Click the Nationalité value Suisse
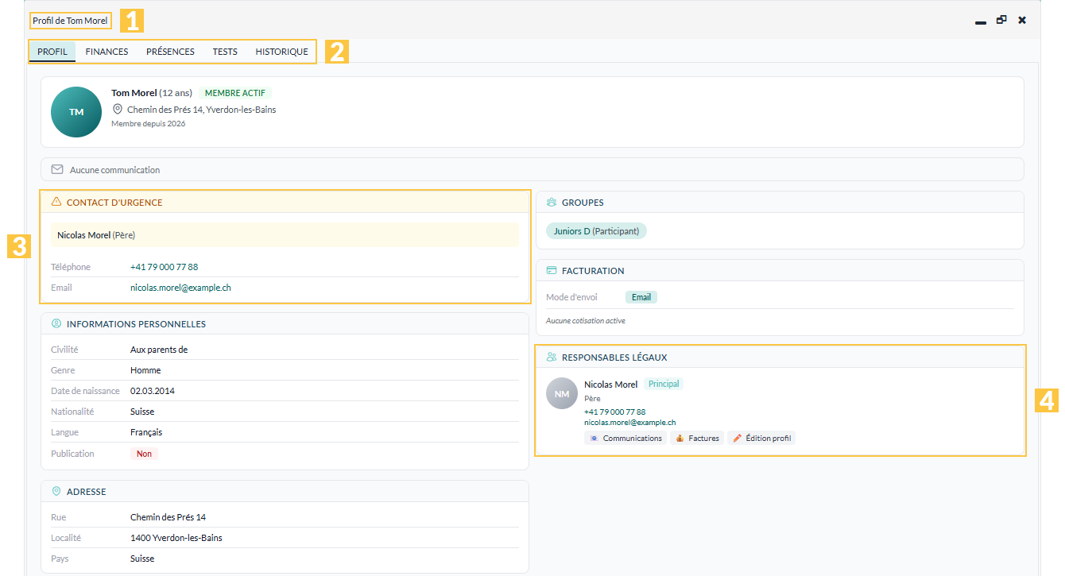 pos(142,412)
